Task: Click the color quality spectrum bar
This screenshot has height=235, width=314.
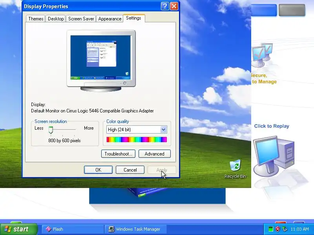Action: click(137, 139)
